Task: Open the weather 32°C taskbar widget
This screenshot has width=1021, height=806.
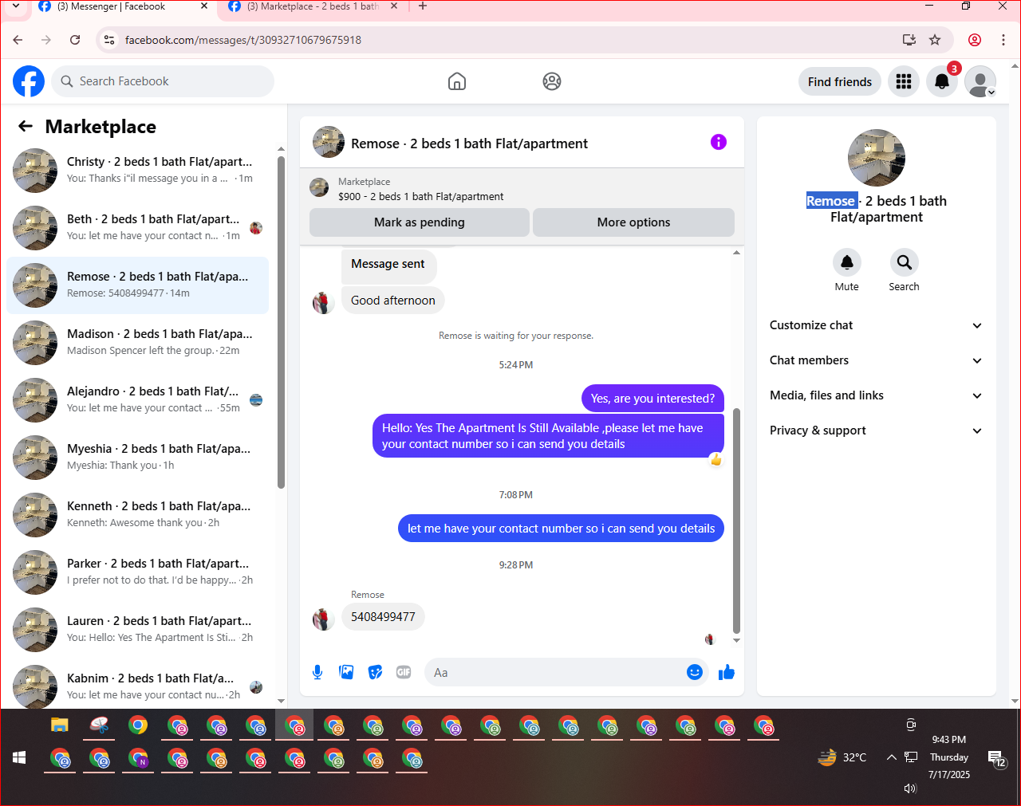Action: coord(842,757)
